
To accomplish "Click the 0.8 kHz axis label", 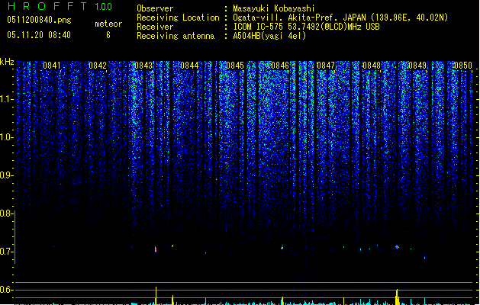I will (x=6, y=213).
